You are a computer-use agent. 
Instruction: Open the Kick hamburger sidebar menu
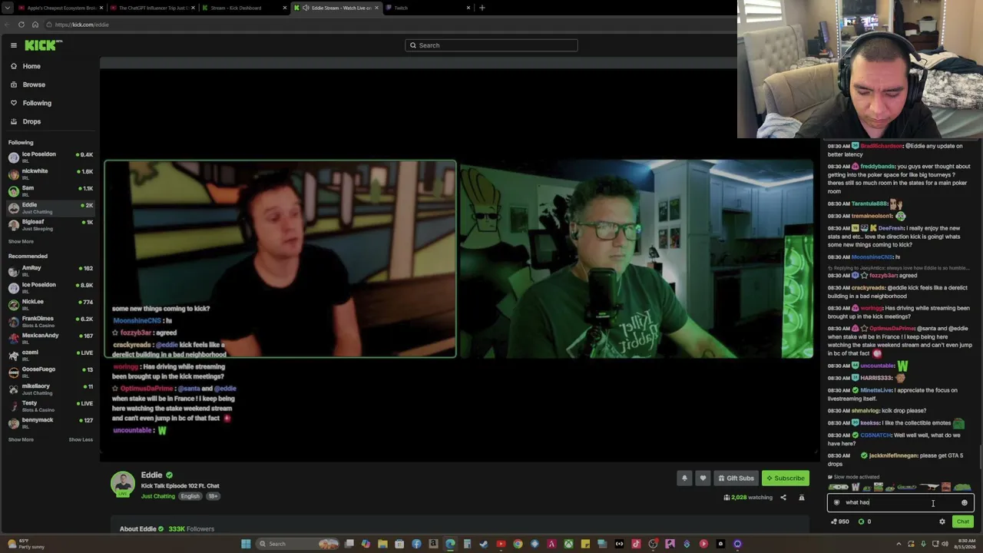[13, 45]
